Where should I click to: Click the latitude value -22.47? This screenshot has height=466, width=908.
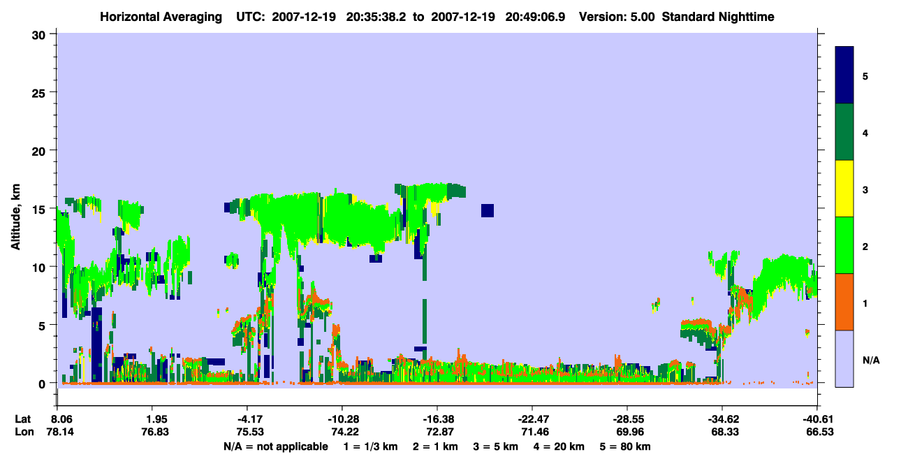pyautogui.click(x=533, y=419)
